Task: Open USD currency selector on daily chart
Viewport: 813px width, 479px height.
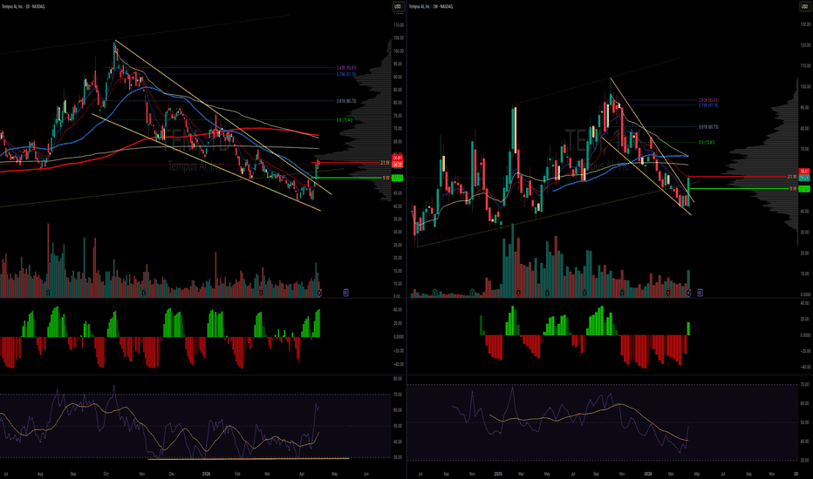Action: [398, 6]
